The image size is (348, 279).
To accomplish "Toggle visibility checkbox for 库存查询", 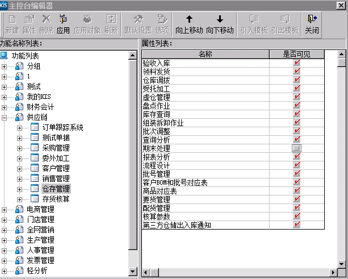I will [x=296, y=114].
